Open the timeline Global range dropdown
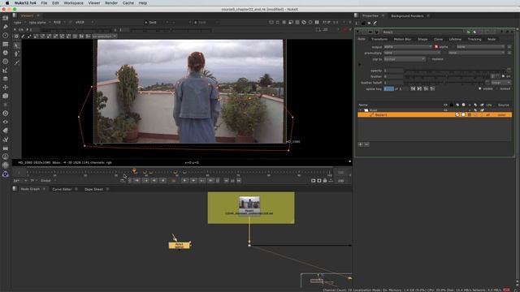520x292 pixels. point(48,180)
